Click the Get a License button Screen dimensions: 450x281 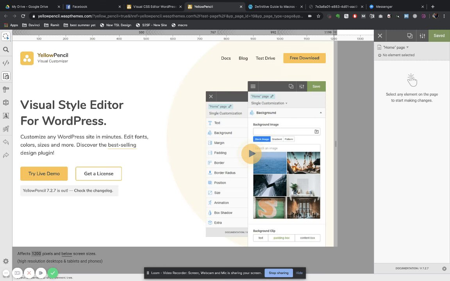click(x=99, y=173)
